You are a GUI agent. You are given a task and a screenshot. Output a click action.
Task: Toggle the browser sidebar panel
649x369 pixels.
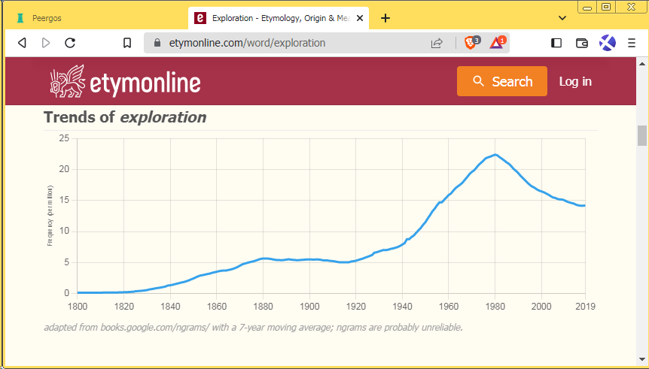tap(556, 43)
